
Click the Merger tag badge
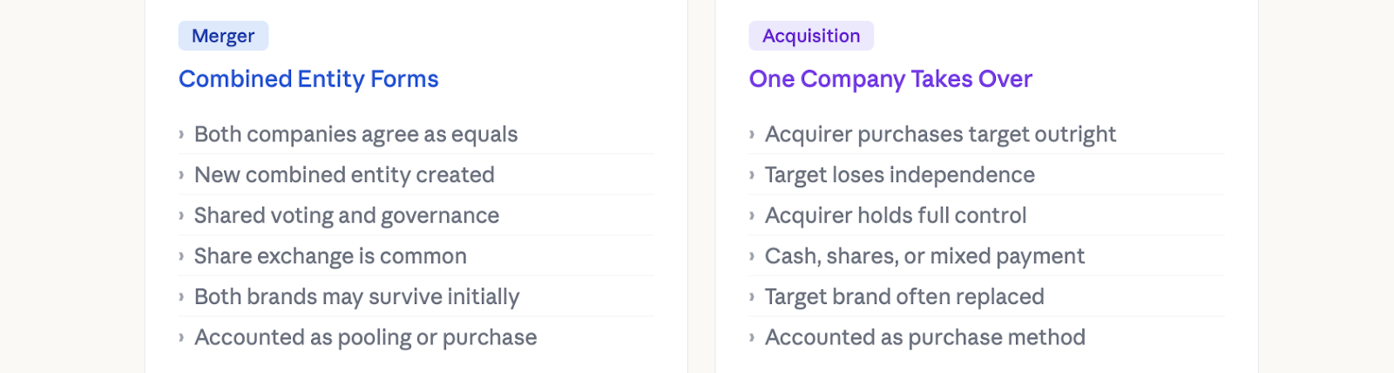point(223,36)
